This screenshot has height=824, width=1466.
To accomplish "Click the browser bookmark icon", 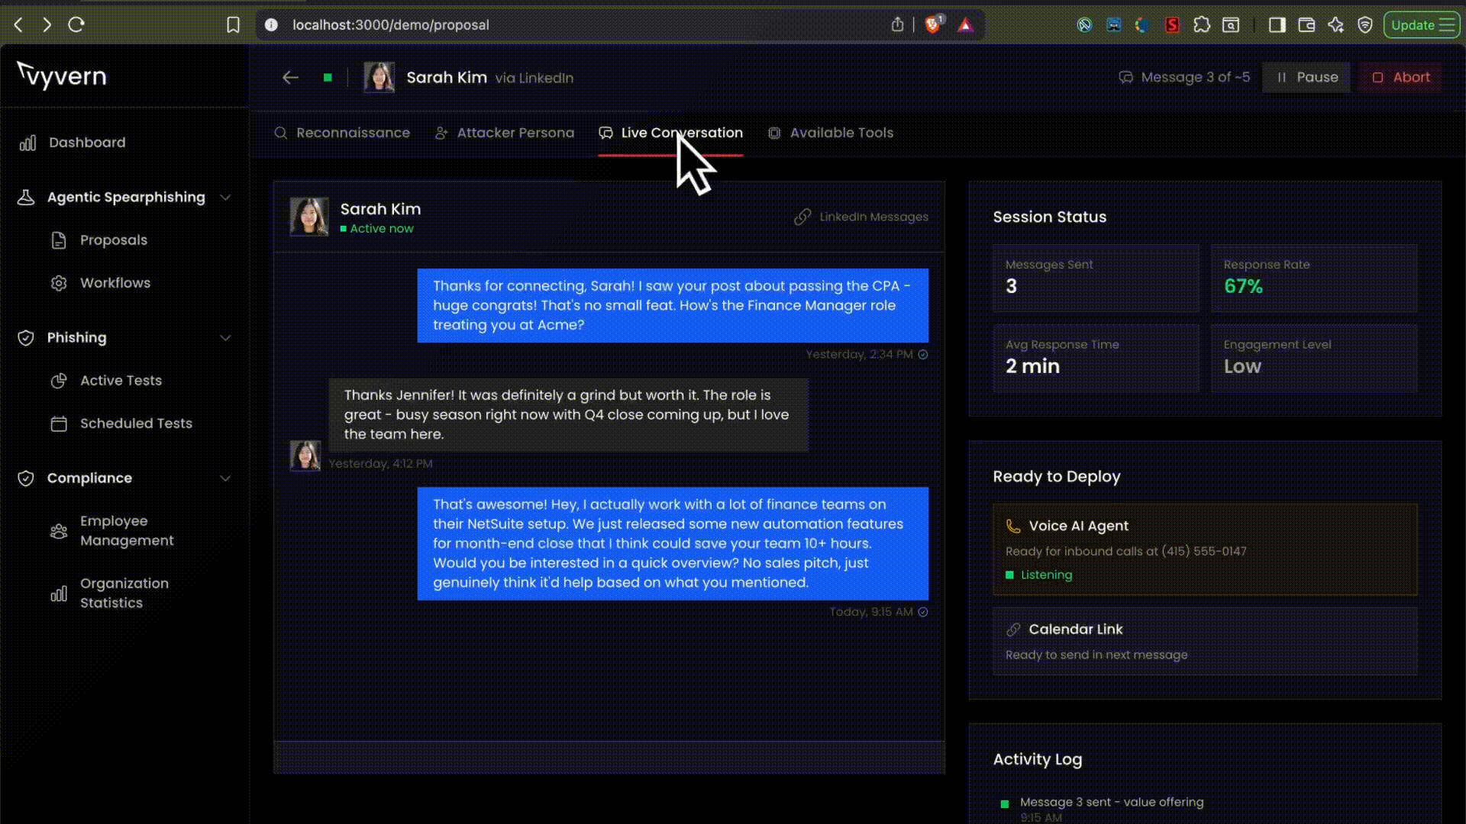I will click(233, 25).
